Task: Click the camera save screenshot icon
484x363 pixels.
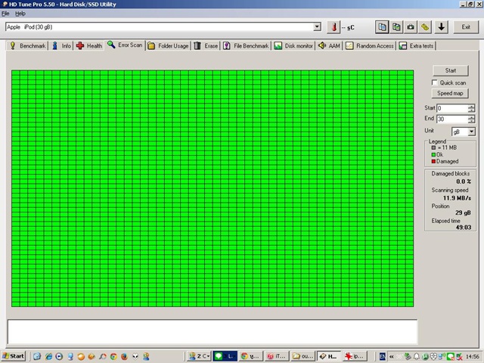Action: [411, 27]
